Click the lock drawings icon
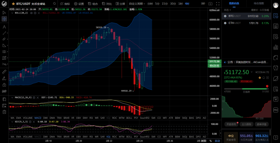The image size is (280, 143). coord(4,85)
